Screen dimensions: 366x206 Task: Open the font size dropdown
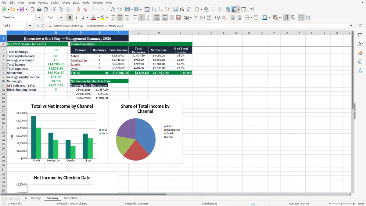click(x=61, y=18)
